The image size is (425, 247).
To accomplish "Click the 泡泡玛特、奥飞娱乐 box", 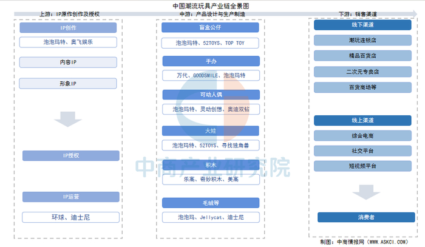I will pos(68,42).
